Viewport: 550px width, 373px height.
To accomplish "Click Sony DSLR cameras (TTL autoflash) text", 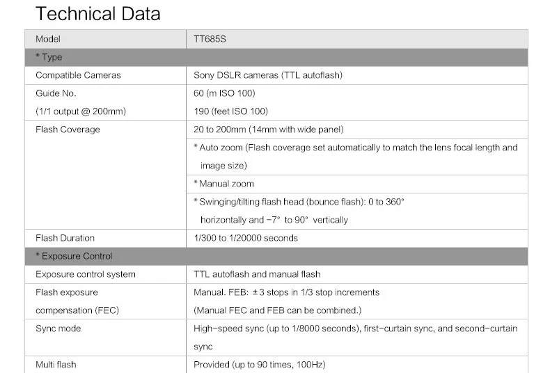I will point(268,75).
